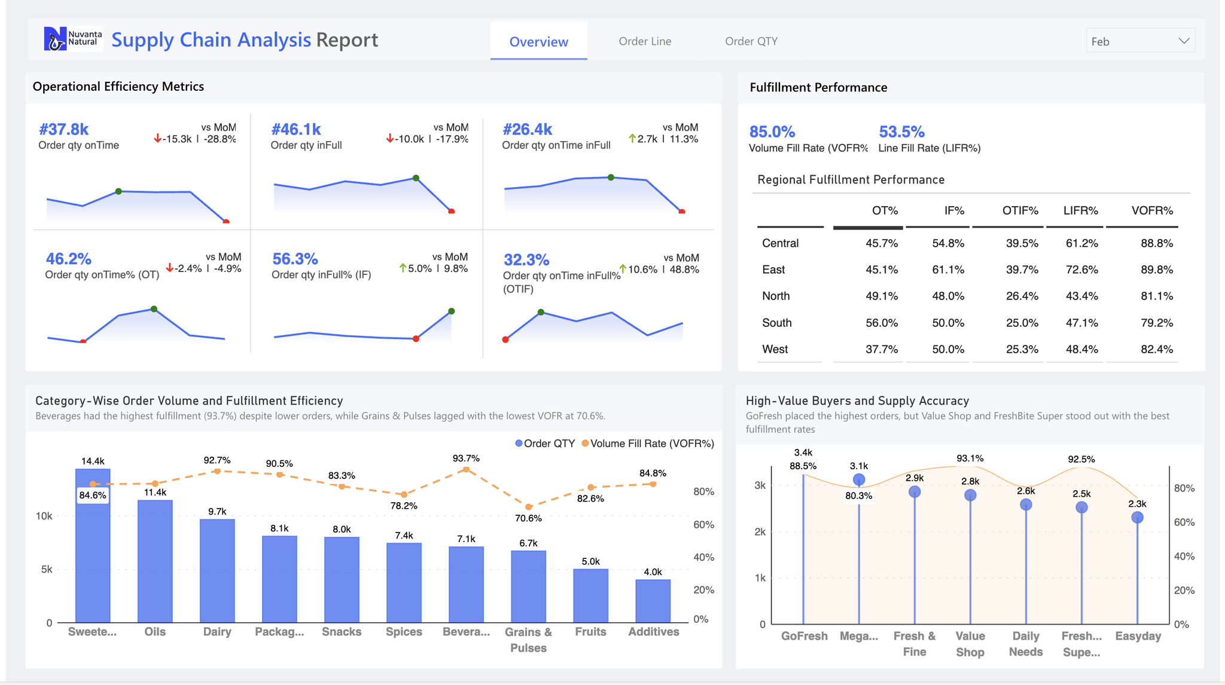Image resolution: width=1225 pixels, height=685 pixels.
Task: Click the Volume Fill Rate legend orange dot
Action: (x=585, y=444)
